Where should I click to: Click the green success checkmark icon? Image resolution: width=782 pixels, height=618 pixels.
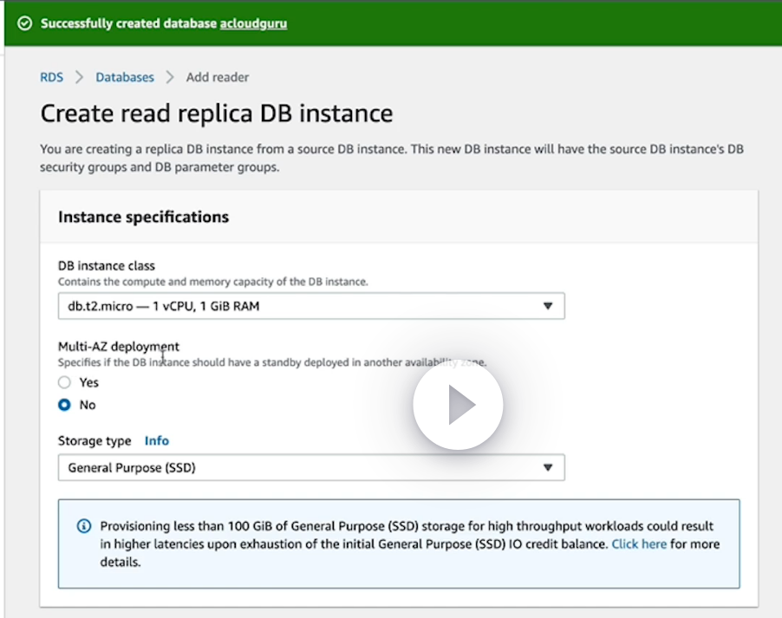click(25, 23)
